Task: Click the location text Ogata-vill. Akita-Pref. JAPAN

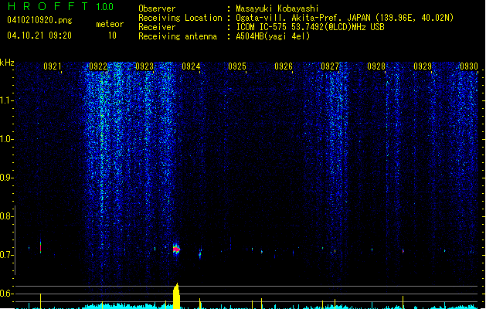Action: 303,18
